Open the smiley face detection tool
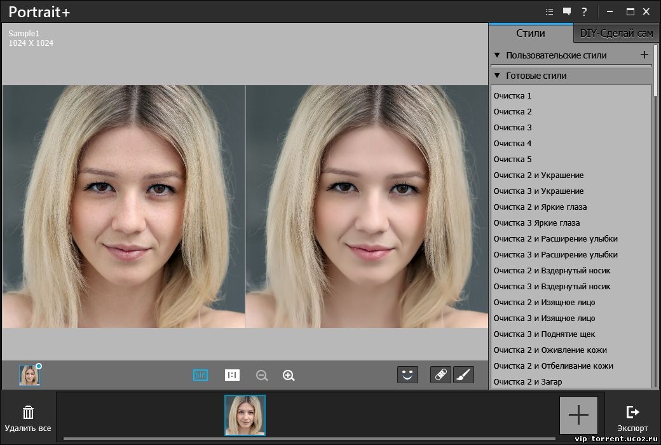 tap(407, 375)
